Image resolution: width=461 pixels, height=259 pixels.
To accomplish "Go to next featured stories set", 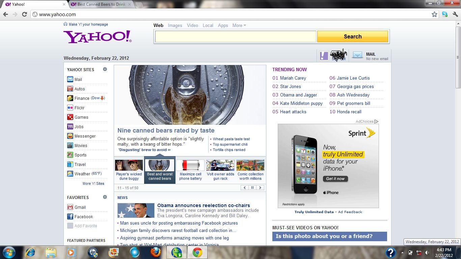I will pos(260,188).
